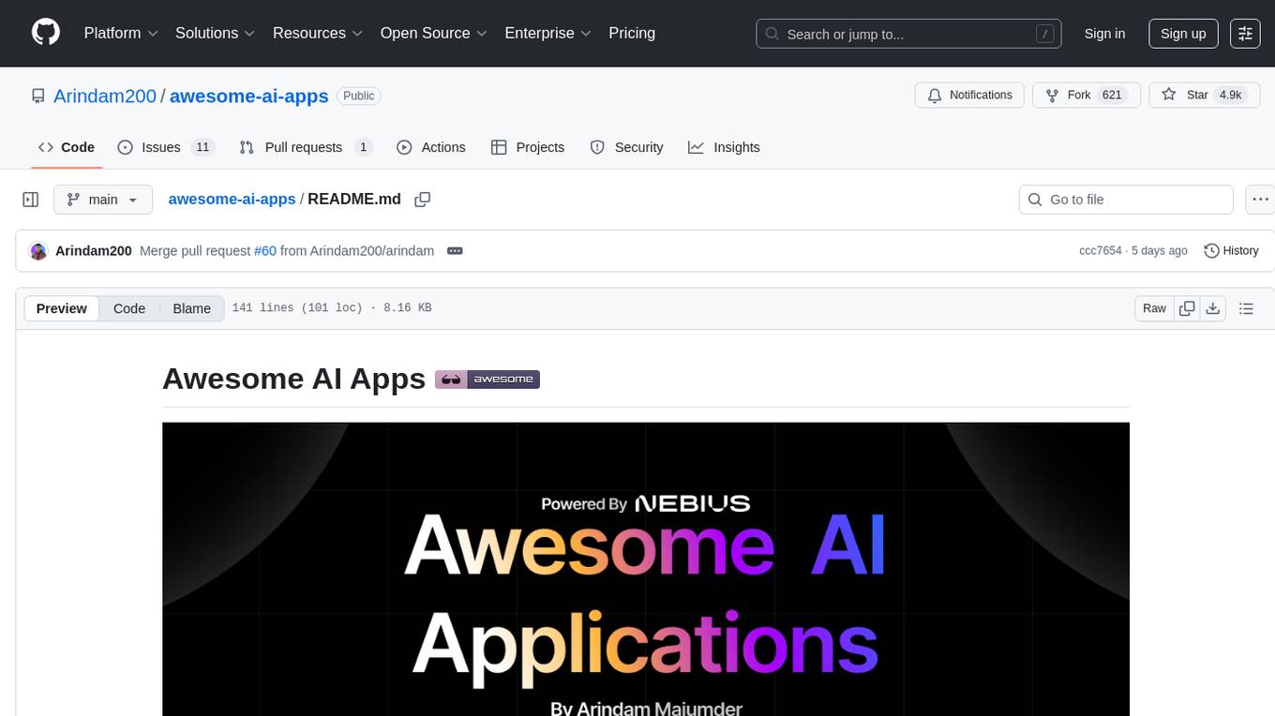Expand the file tree side panel
The image size is (1275, 716).
click(x=31, y=200)
